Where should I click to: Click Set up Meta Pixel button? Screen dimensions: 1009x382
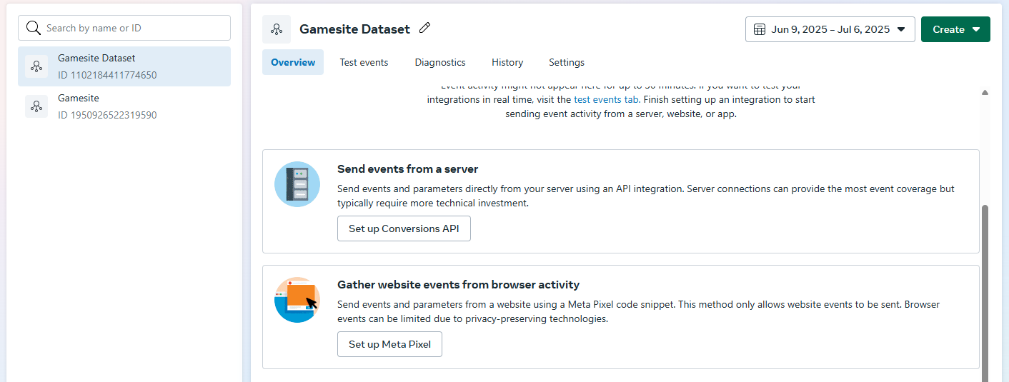(389, 344)
